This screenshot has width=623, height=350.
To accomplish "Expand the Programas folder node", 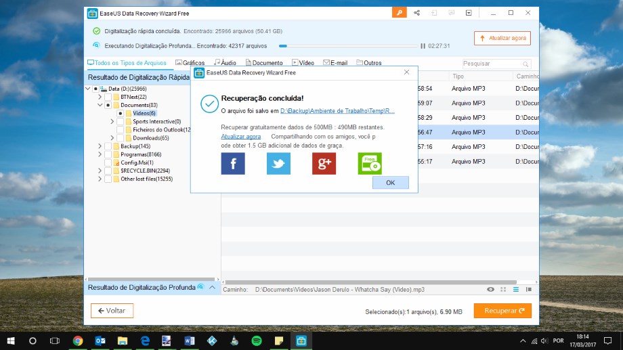I will 100,154.
